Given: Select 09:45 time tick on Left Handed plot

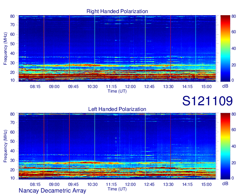Looking at the screenshot, I should [73, 184].
